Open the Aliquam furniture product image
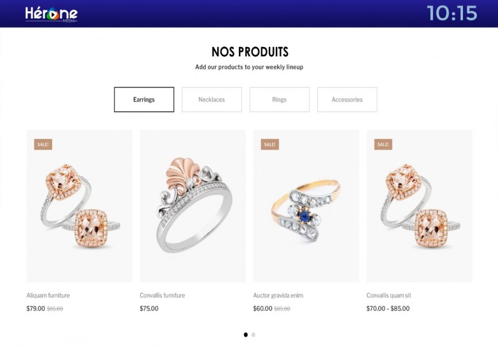 (x=79, y=206)
